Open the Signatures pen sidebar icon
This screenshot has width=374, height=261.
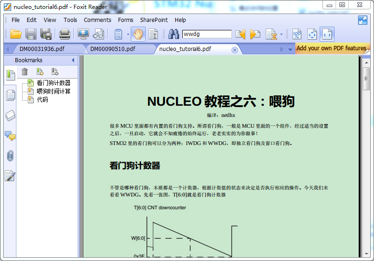(10, 176)
